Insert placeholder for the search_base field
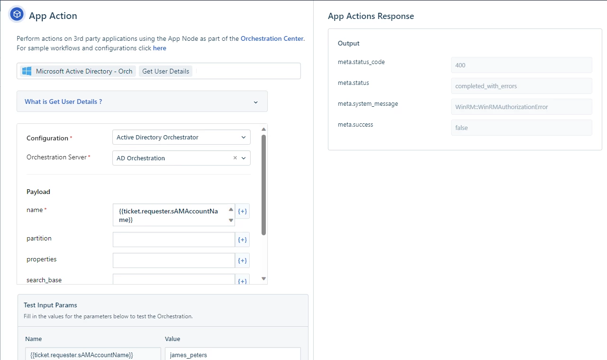This screenshot has height=360, width=607. 242,280
